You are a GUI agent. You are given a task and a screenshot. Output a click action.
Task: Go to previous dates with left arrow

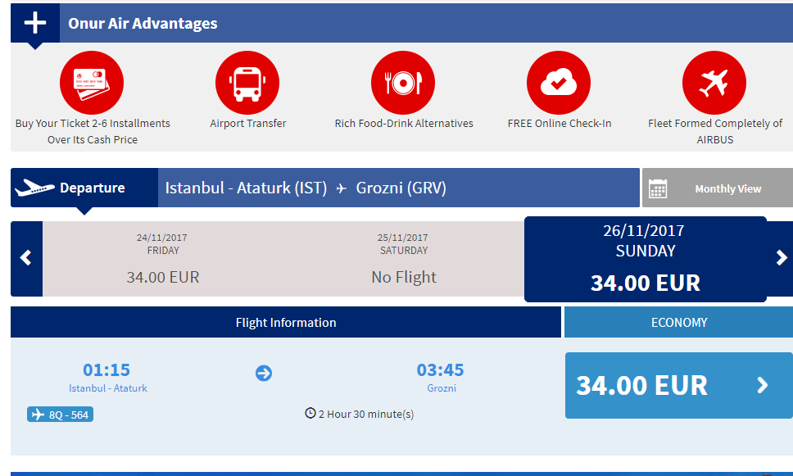click(26, 259)
